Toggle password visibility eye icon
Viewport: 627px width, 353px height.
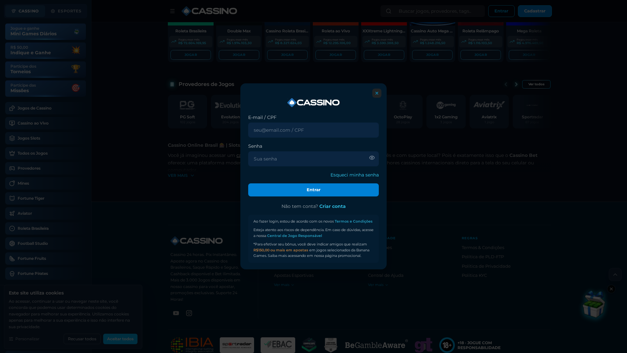[372, 158]
